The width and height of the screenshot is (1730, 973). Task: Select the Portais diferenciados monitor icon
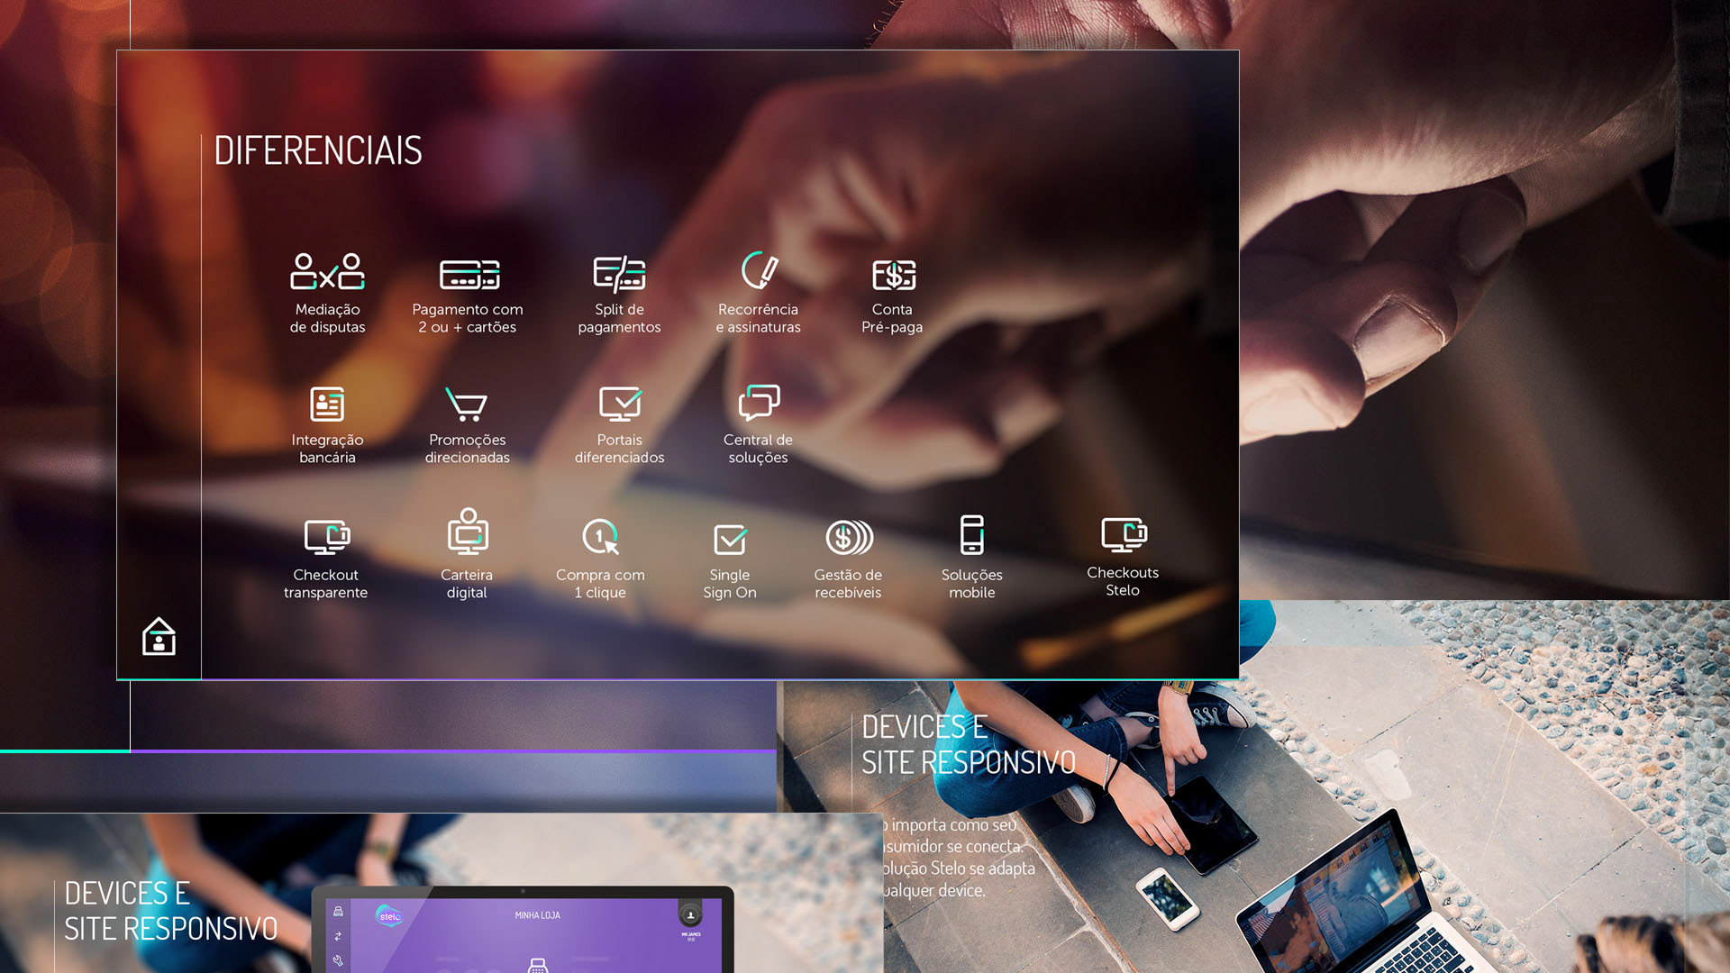tap(620, 405)
